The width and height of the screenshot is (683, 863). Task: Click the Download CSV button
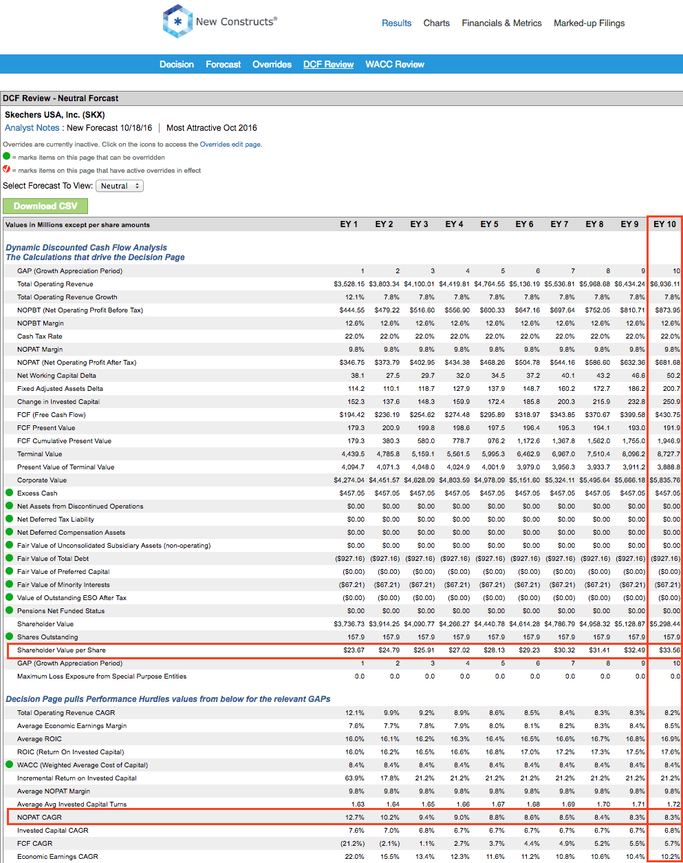tap(45, 206)
